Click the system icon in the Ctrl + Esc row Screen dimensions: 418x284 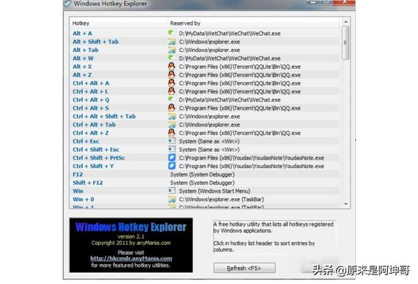click(x=172, y=141)
